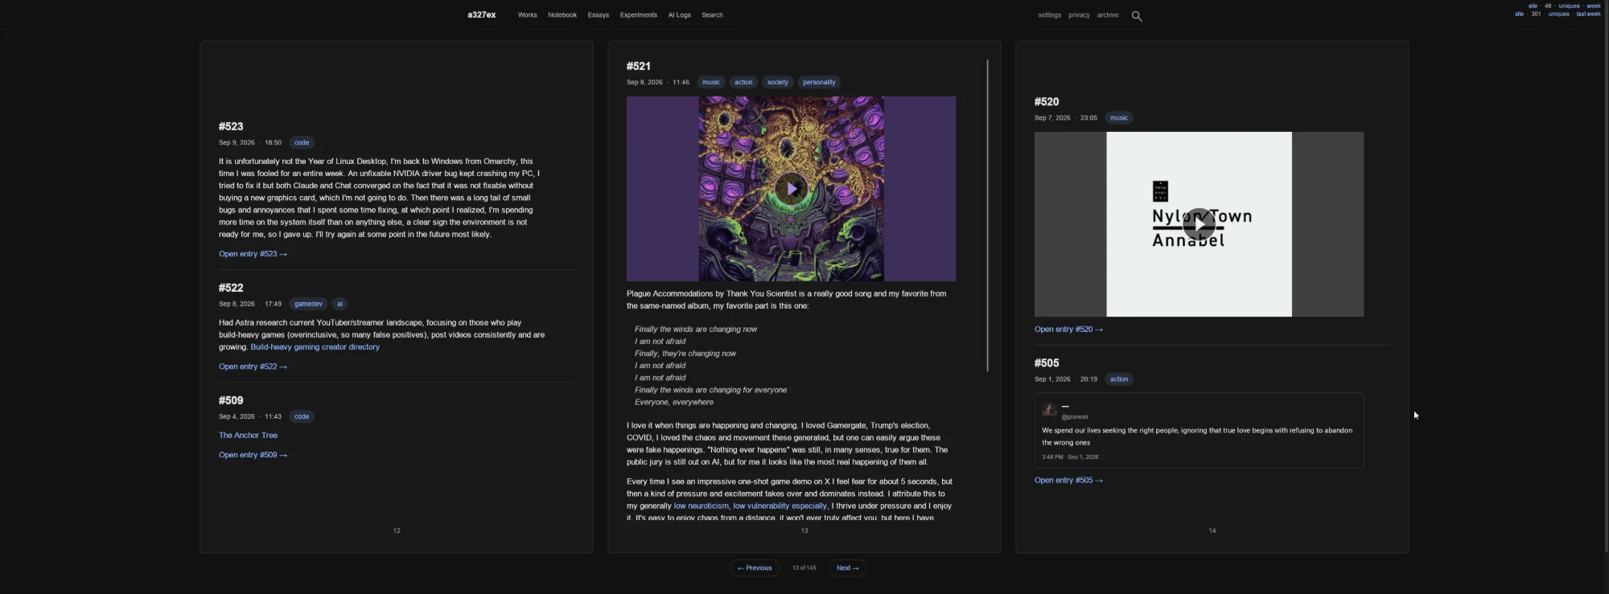Follow the low neuroticism link
Image resolution: width=1609 pixels, height=594 pixels.
point(701,506)
